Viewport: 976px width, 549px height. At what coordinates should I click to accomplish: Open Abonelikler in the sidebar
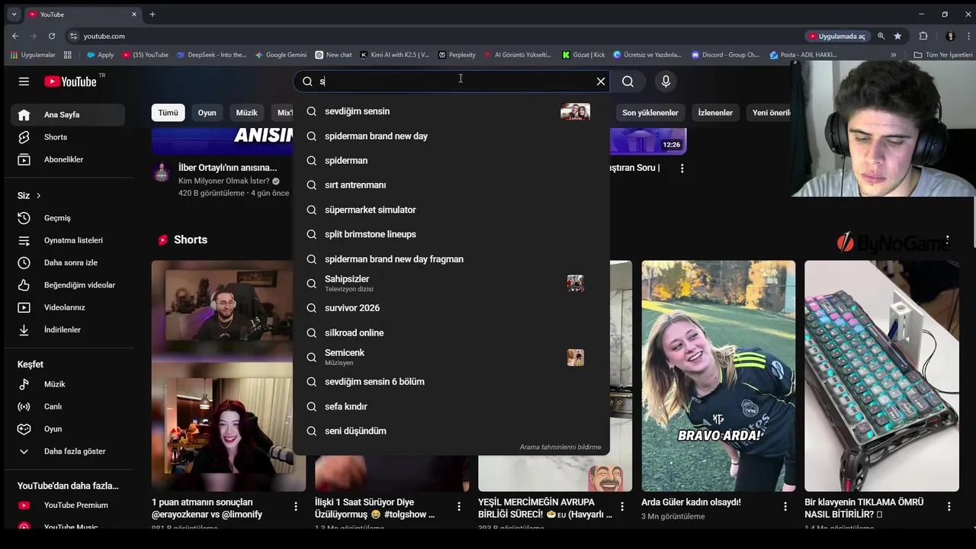(68, 159)
